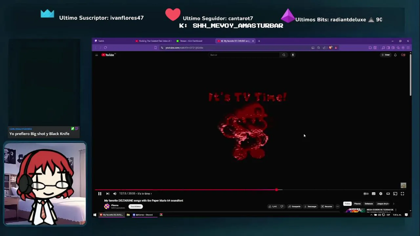The height and width of the screenshot is (236, 420).
Task: Show more filter chips with right arrow
Action: (394, 204)
